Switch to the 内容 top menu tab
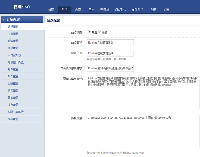Image resolution: width=200 pixels, height=157 pixels. coord(78,10)
